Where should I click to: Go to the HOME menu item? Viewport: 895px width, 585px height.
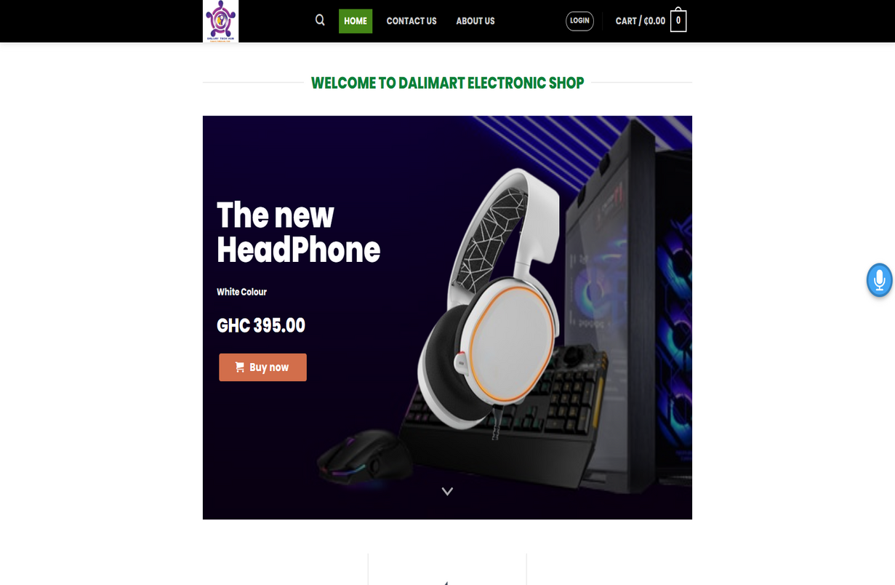[x=356, y=21]
